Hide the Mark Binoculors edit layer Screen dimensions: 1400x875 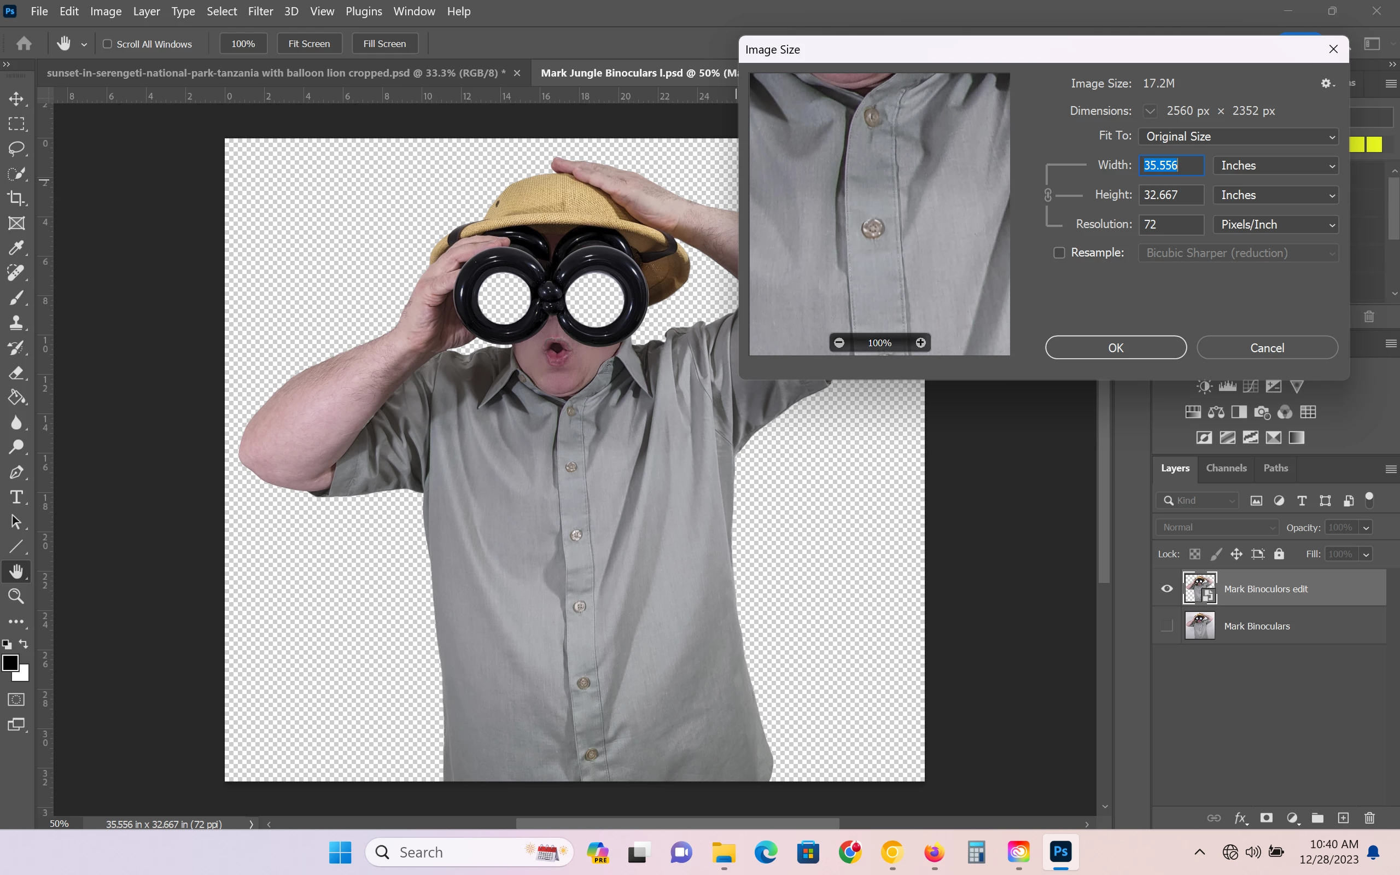pyautogui.click(x=1166, y=588)
